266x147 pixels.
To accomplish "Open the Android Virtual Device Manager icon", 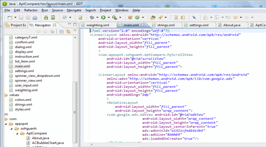I will click(x=53, y=18).
